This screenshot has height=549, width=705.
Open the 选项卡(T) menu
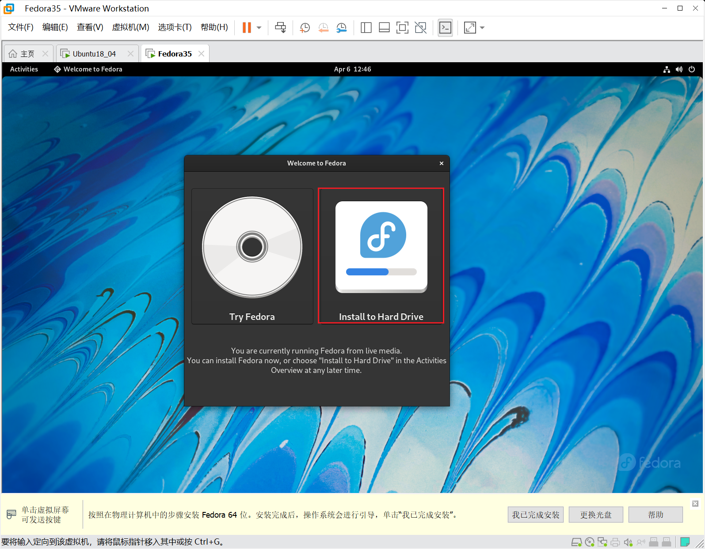coord(175,27)
